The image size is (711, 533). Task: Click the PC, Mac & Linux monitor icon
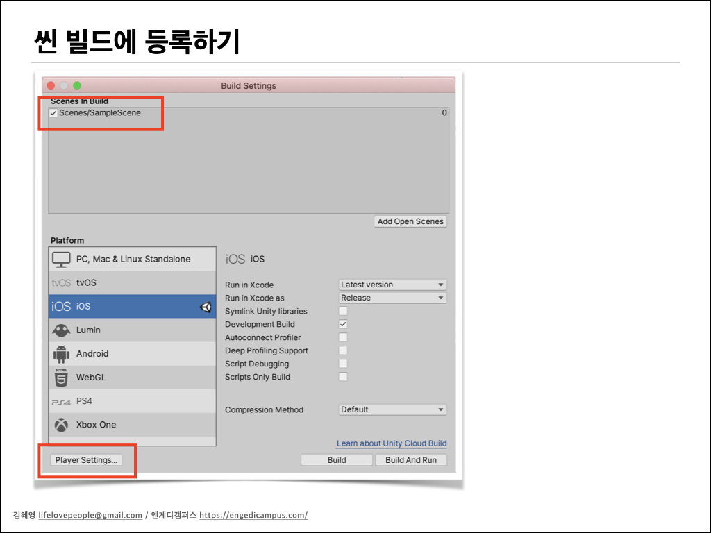(x=61, y=260)
